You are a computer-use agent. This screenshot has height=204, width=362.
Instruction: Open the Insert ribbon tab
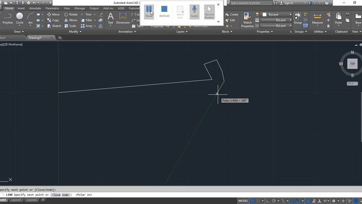click(x=21, y=8)
